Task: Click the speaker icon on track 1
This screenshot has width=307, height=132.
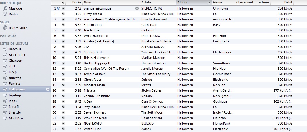Action: pos(59,8)
